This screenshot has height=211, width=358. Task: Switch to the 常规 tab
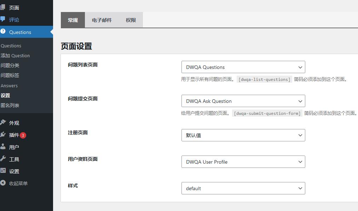73,20
